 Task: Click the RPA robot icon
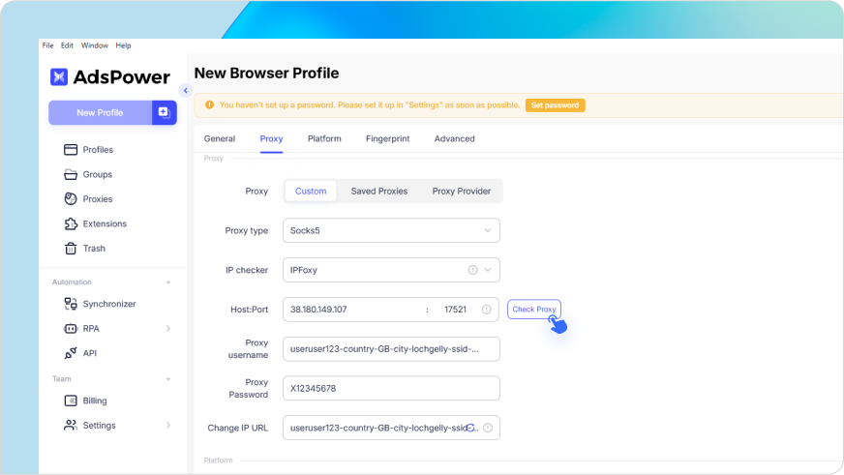[x=71, y=329]
